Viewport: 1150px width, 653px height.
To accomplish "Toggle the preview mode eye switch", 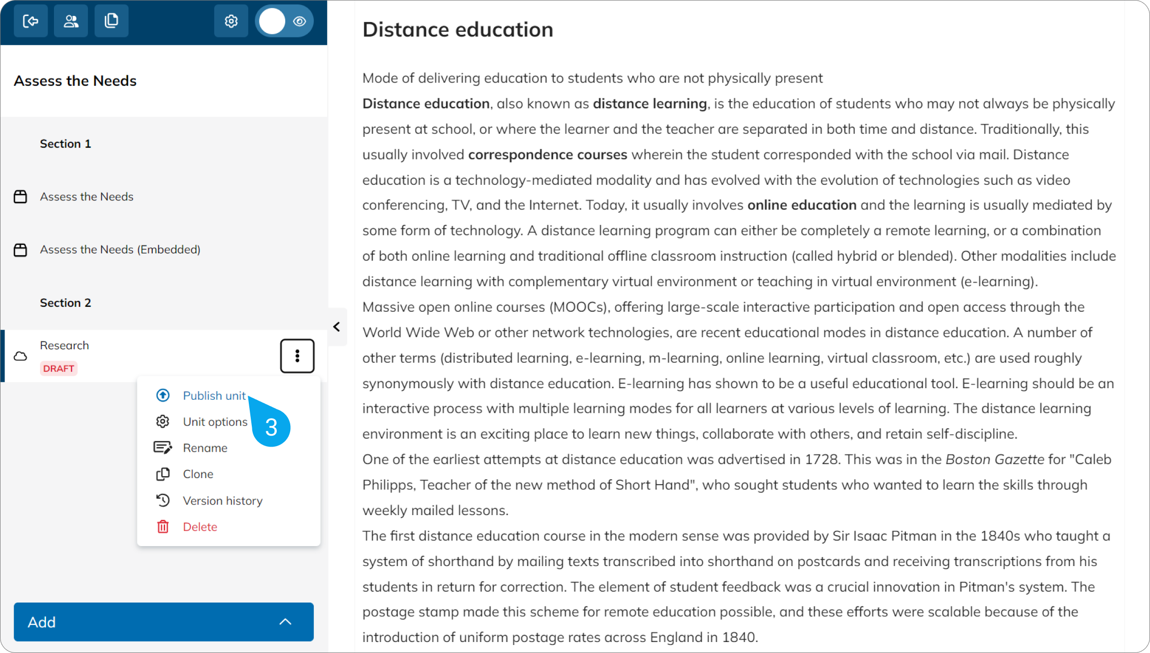I will tap(284, 21).
